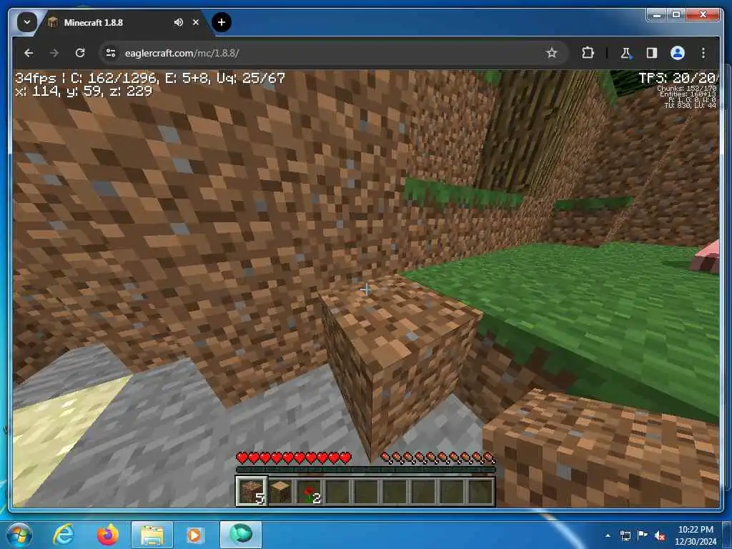Toggle the browser side panel icon
The image size is (732, 549).
652,53
